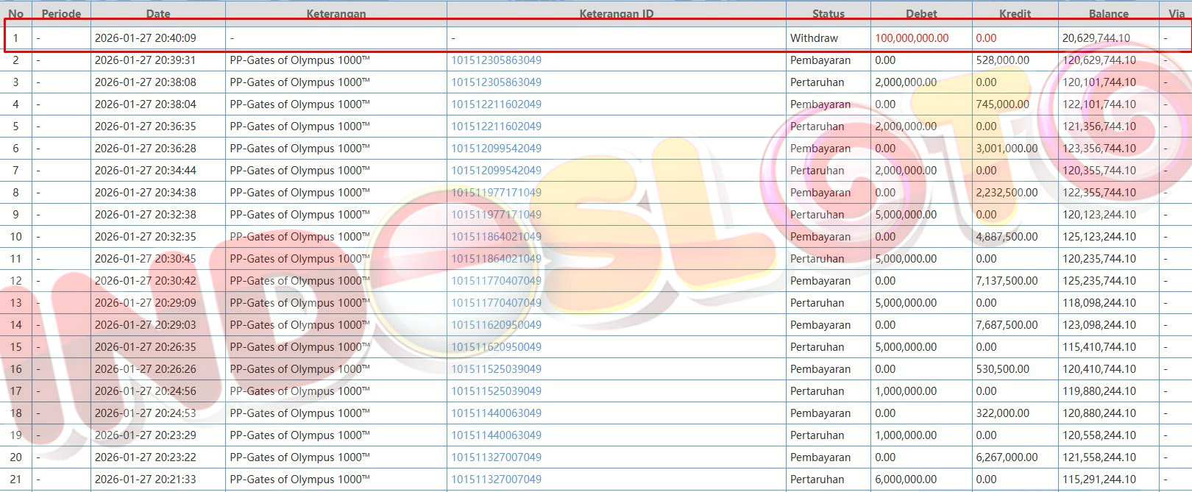
Task: Click the Keterangan ID column header
Action: tap(616, 13)
